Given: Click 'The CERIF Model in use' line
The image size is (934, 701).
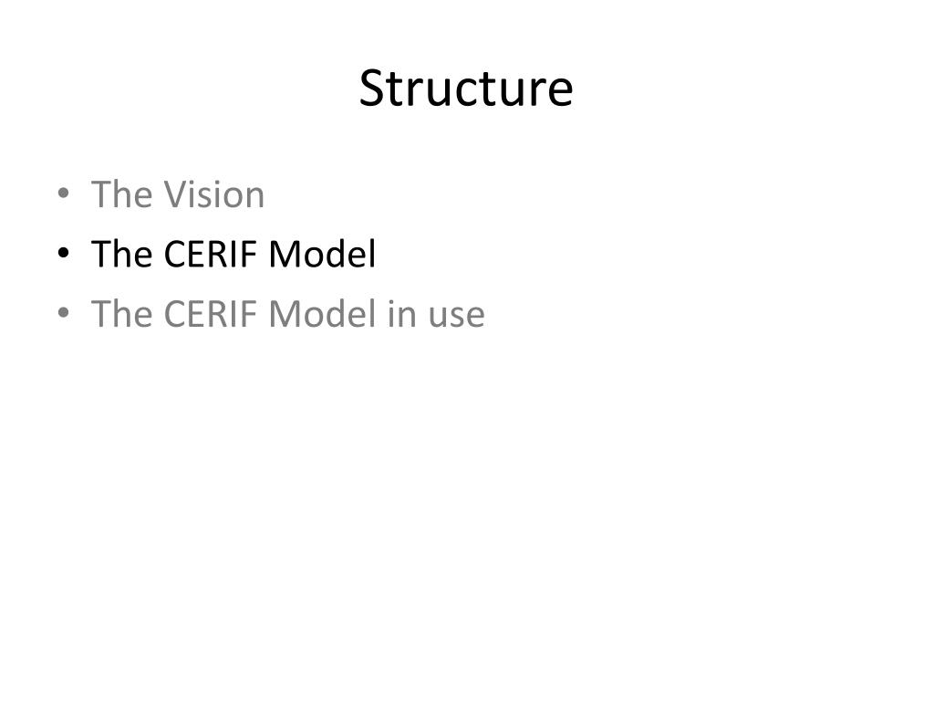Looking at the screenshot, I should click(287, 314).
